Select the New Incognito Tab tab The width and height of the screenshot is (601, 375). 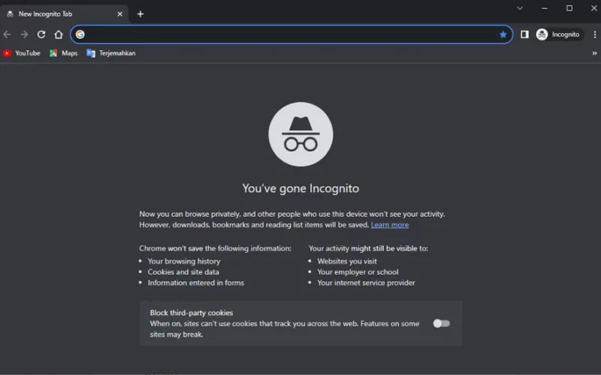coord(64,14)
